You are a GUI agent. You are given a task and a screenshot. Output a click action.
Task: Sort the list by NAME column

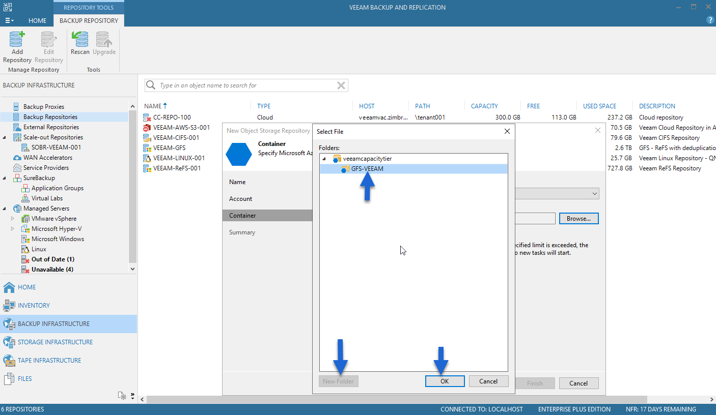tap(153, 106)
